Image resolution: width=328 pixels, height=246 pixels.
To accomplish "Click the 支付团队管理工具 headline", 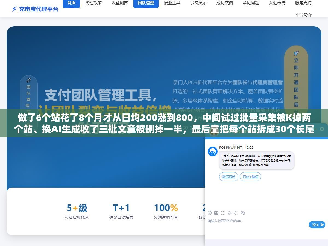I will (101, 95).
